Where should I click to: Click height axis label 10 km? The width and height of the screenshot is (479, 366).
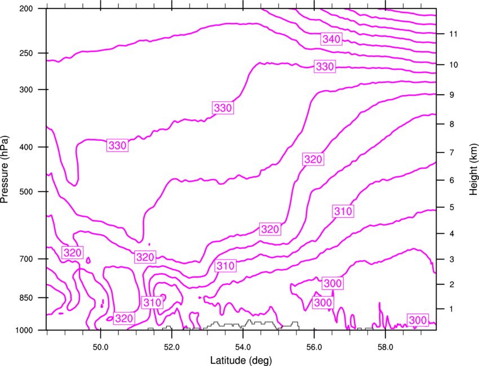coord(454,65)
